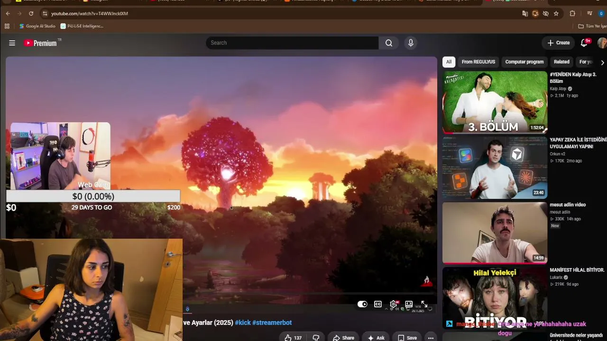Open the mesut adlin video thumbnail

pyautogui.click(x=495, y=233)
